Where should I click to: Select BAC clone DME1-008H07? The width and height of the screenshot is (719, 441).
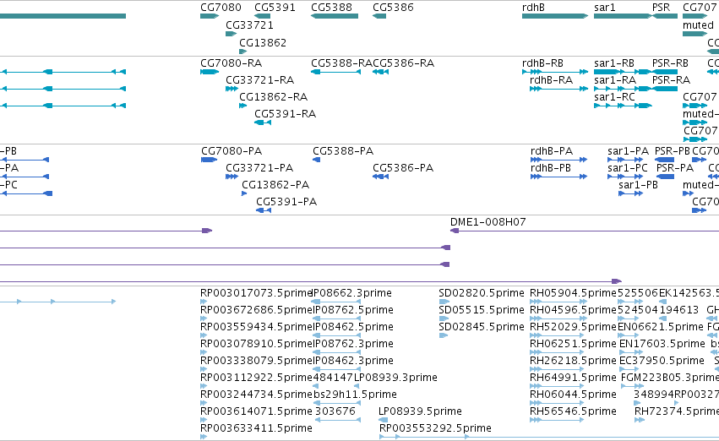pos(488,222)
